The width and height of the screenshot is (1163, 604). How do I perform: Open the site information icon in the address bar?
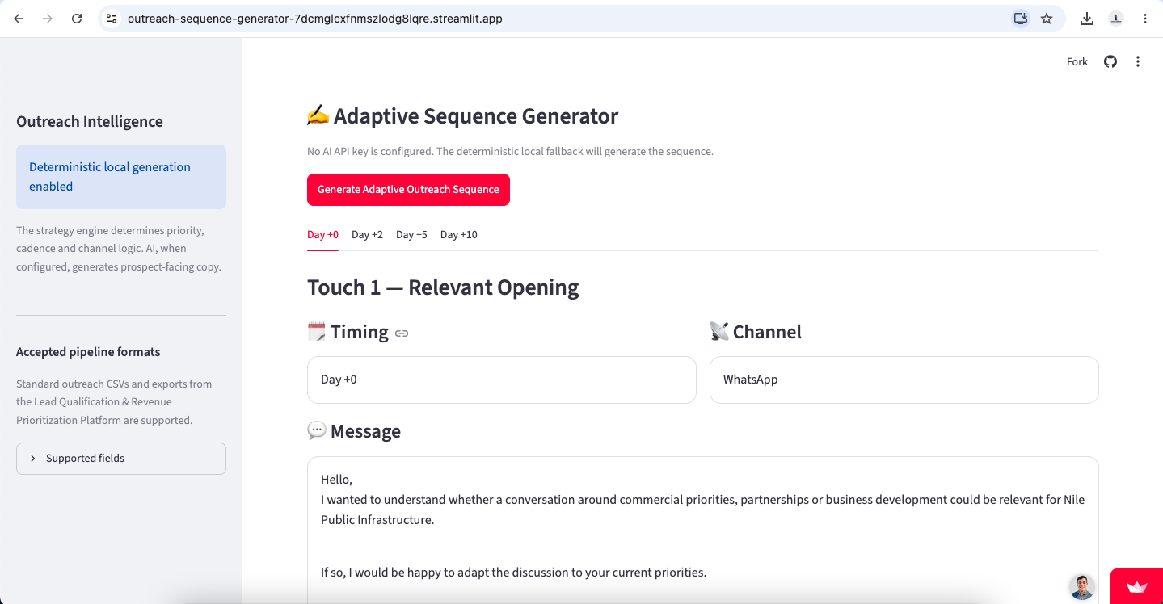[x=112, y=19]
